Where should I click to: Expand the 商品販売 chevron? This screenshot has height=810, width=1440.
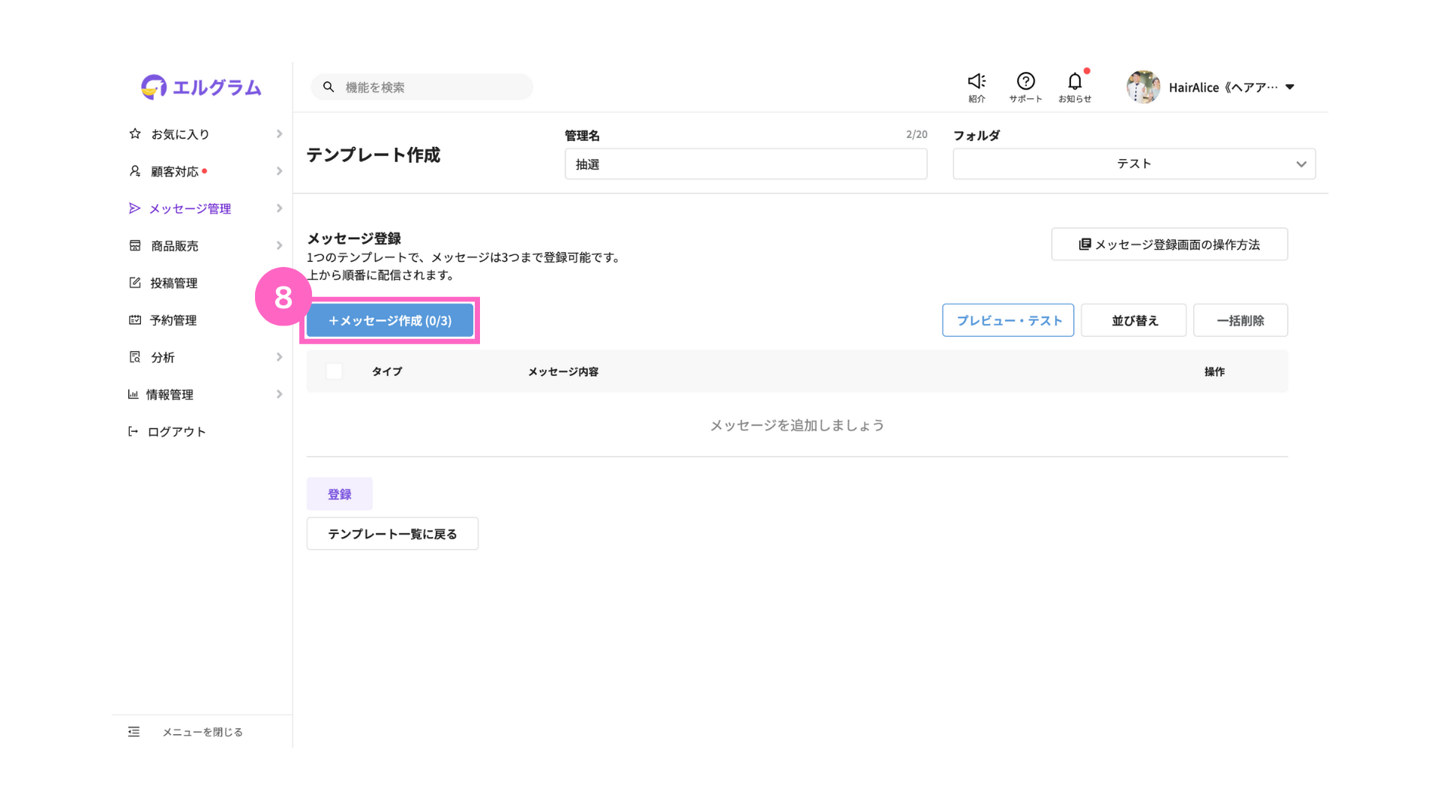279,245
